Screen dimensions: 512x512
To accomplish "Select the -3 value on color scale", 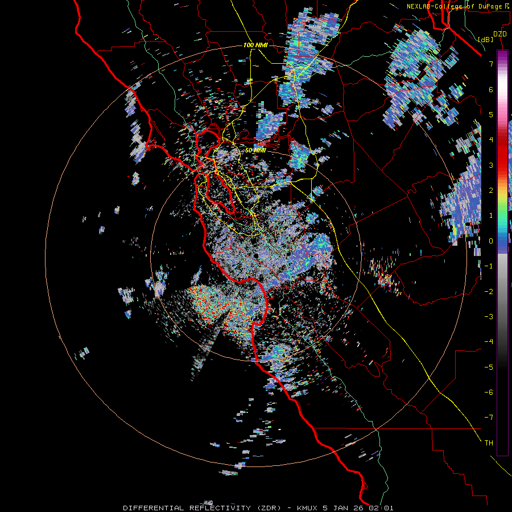I will coord(489,316).
